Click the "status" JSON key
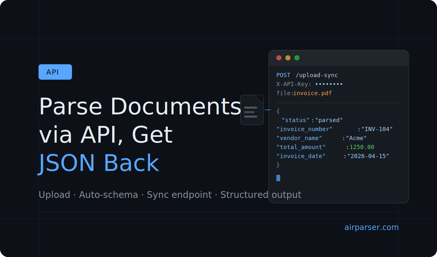The height and width of the screenshot is (257, 437). click(x=296, y=120)
